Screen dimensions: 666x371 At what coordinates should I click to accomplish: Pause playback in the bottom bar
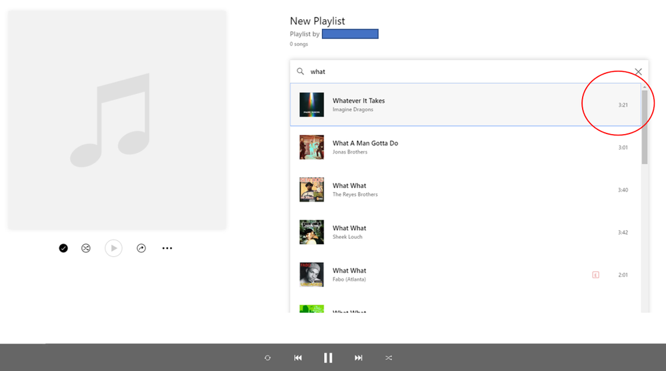(x=328, y=358)
